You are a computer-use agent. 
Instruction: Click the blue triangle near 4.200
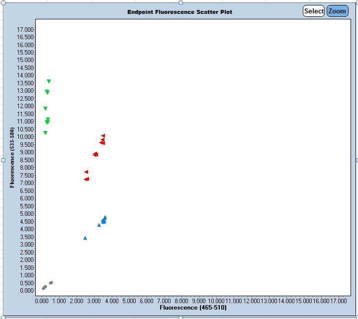pos(99,225)
